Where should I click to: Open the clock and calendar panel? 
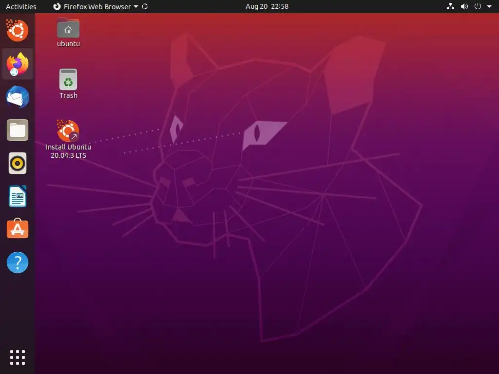click(x=267, y=6)
